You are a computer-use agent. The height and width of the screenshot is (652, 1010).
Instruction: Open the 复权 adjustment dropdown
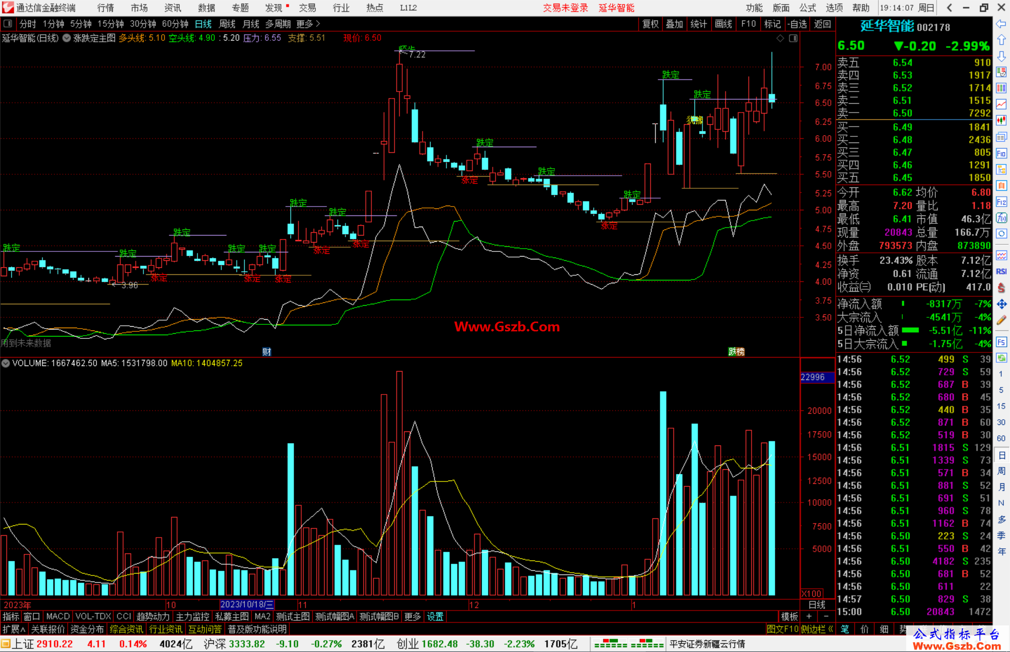pos(650,24)
